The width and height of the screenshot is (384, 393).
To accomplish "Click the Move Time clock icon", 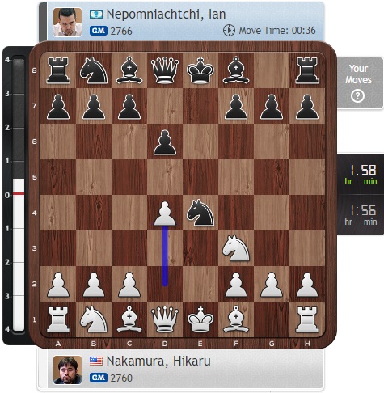I will pos(229,31).
